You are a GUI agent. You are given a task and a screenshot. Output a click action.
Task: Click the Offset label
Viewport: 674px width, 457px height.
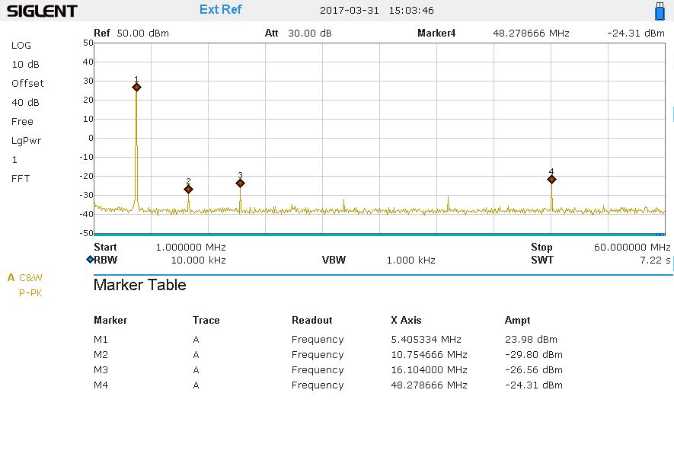[27, 84]
